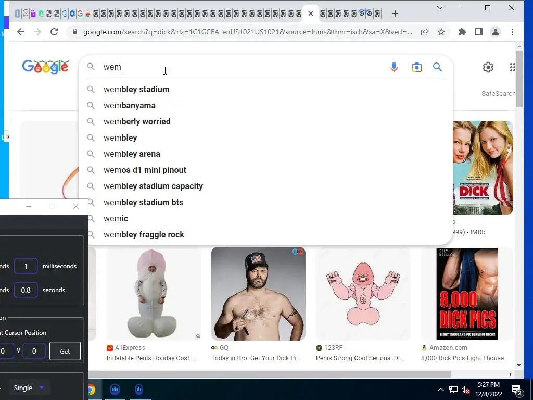533x400 pixels.
Task: Select suggestion 'wemberly worried'
Action: pos(266,121)
